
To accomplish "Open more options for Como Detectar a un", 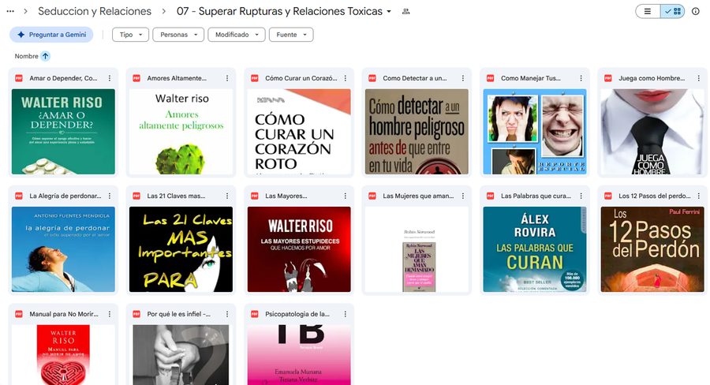I will (463, 78).
